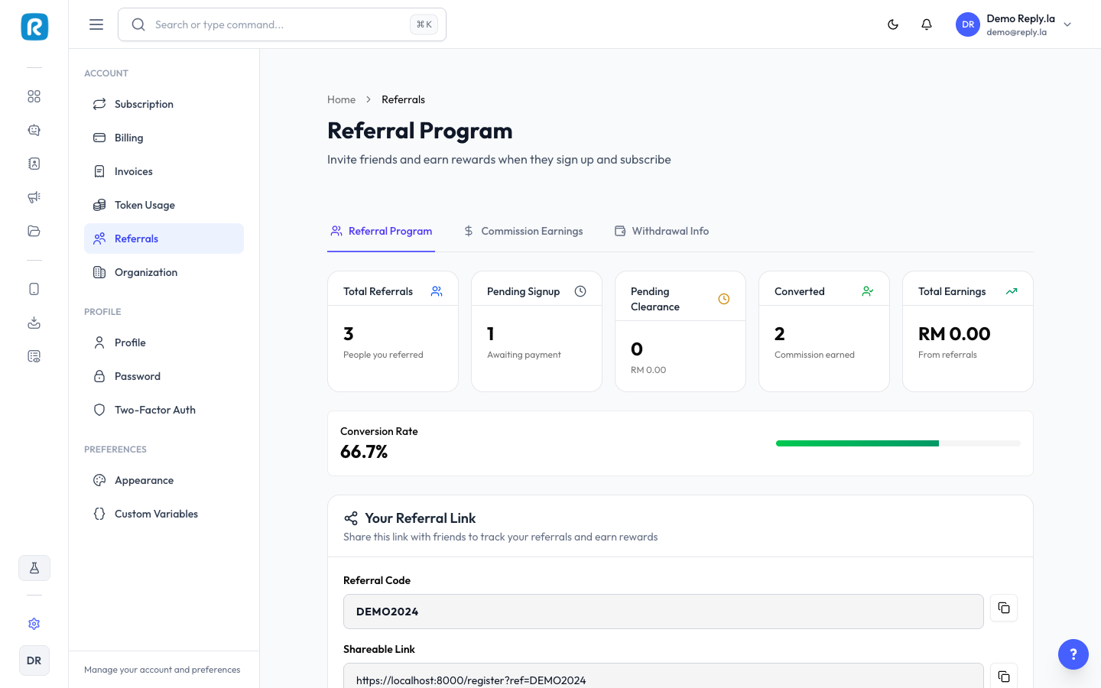
Task: Click the flask lab icon button
Action: pyautogui.click(x=34, y=568)
